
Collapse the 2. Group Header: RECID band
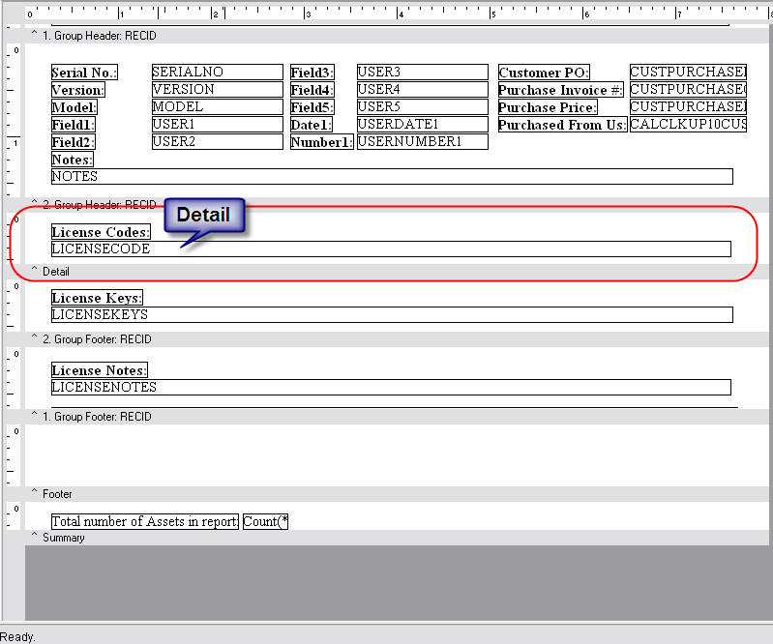[x=35, y=205]
